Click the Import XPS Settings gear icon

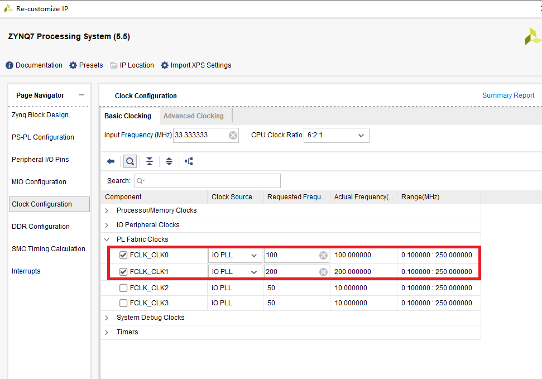[x=165, y=65]
